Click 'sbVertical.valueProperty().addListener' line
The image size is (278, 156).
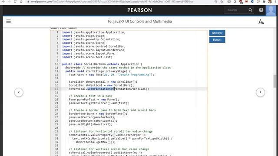click(106, 153)
